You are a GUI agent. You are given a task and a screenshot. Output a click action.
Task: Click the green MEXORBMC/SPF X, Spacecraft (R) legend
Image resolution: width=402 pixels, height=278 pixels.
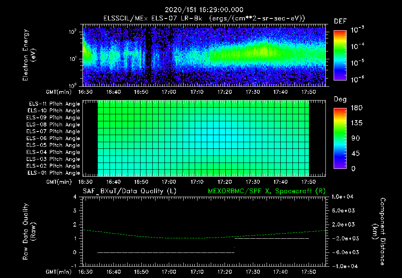point(267,191)
